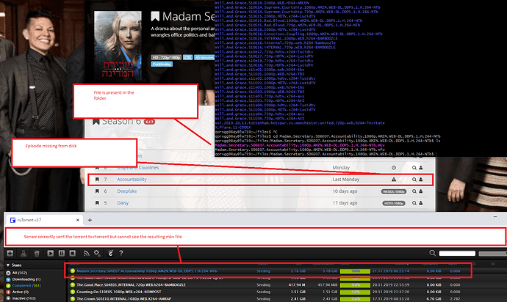Viewport: 507px width, 302px height.
Task: Click the warning icon on Accountability row
Action: (x=394, y=180)
